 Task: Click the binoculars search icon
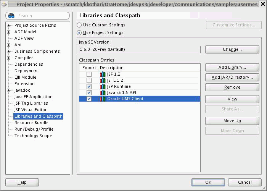[x=11, y=16]
